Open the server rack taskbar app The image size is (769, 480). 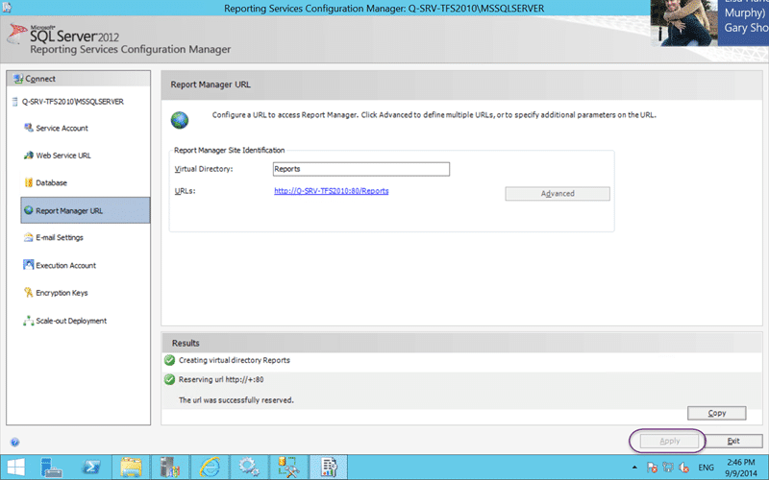pos(170,467)
